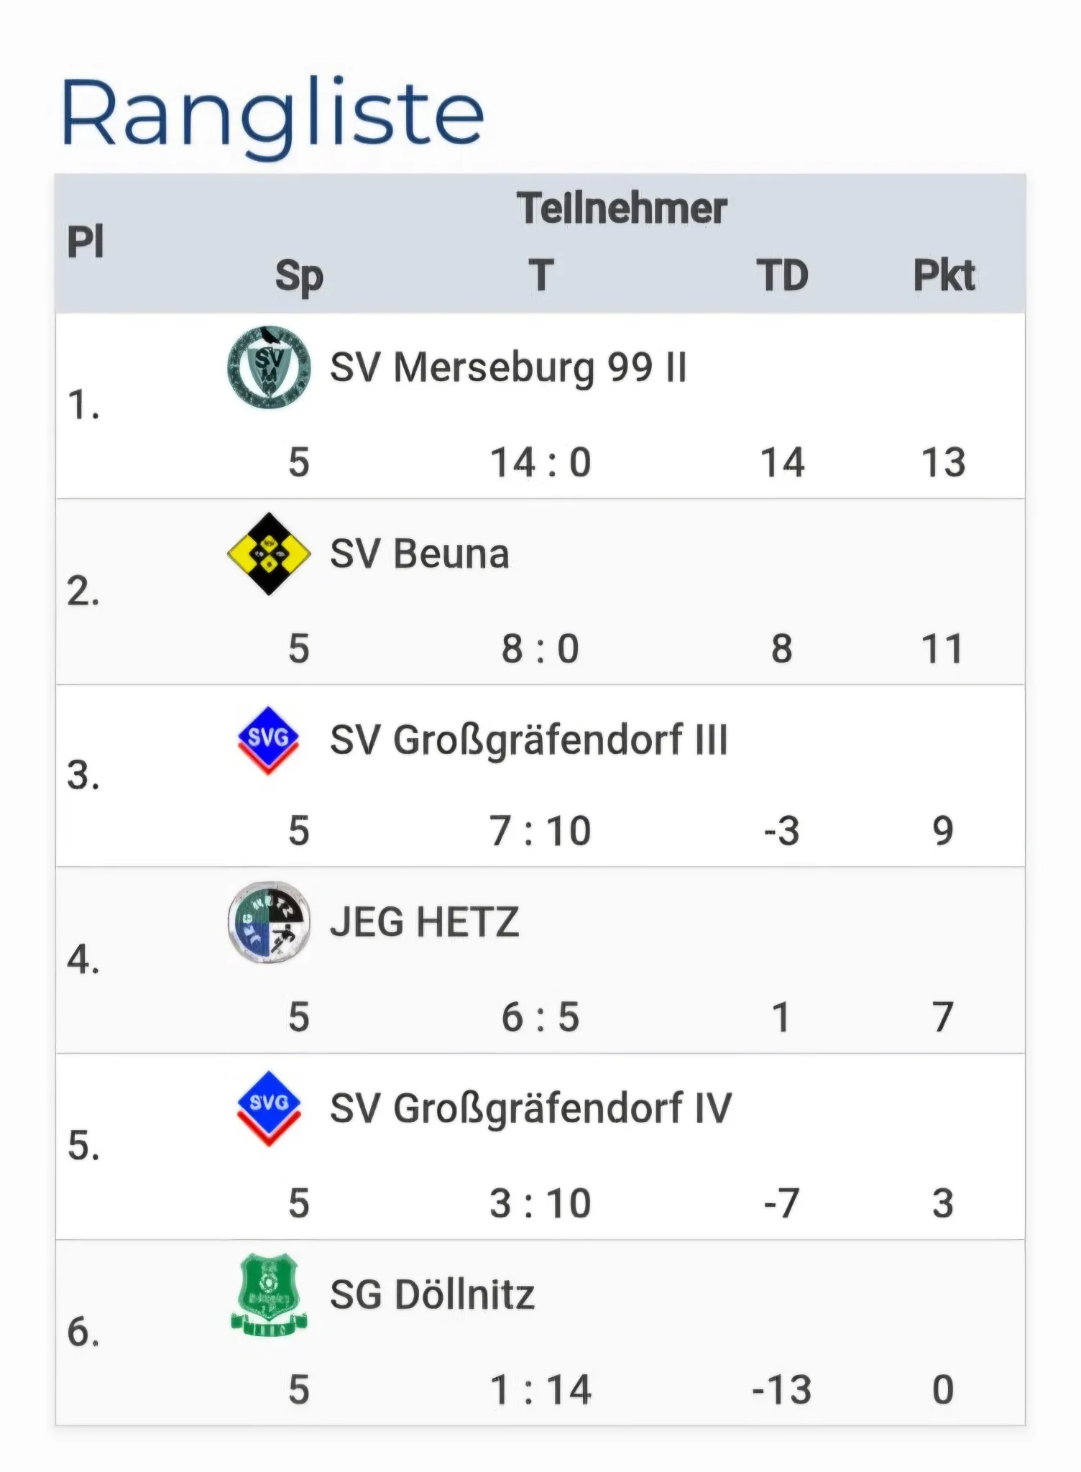Click Merseburg's 13 points value
This screenshot has height=1472, width=1081.
[943, 461]
